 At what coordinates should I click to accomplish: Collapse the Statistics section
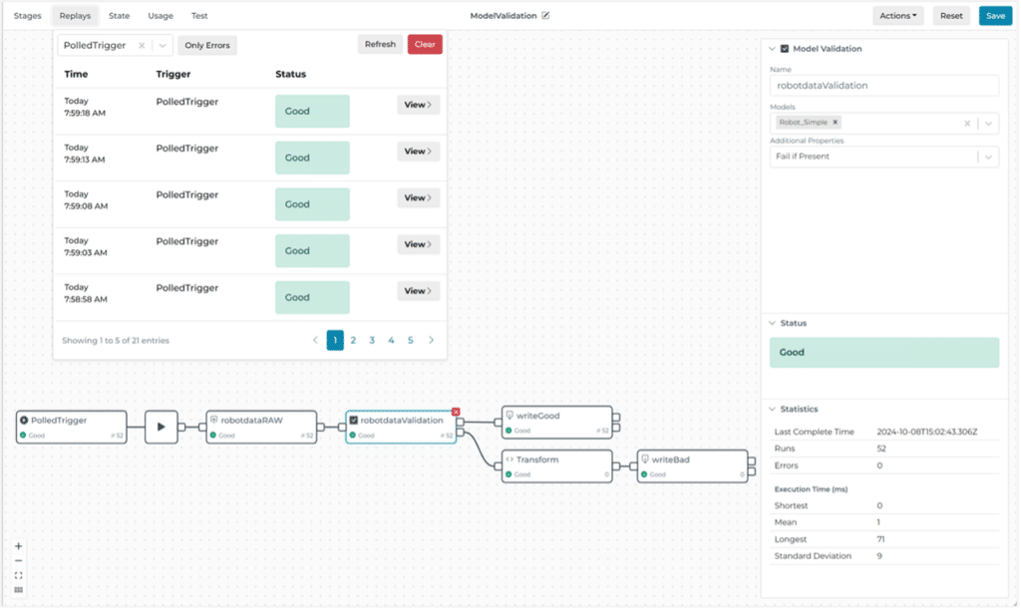[x=772, y=409]
